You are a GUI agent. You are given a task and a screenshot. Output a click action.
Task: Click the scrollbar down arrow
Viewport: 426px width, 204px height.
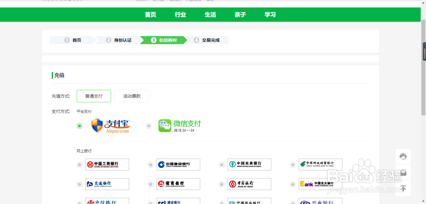[423, 201]
